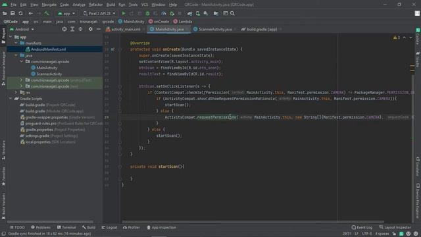Open the Refactor menu

[96, 5]
